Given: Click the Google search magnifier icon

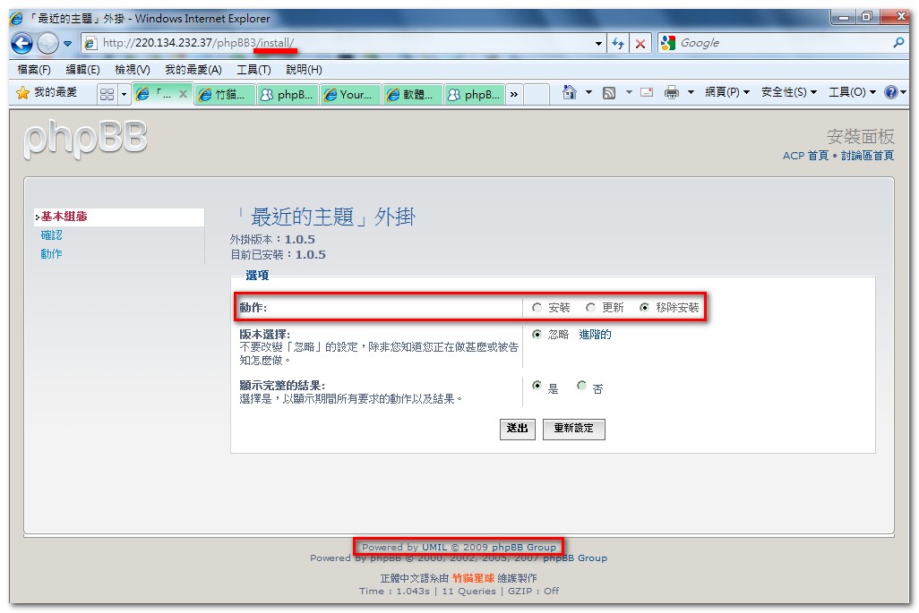Looking at the screenshot, I should point(898,43).
